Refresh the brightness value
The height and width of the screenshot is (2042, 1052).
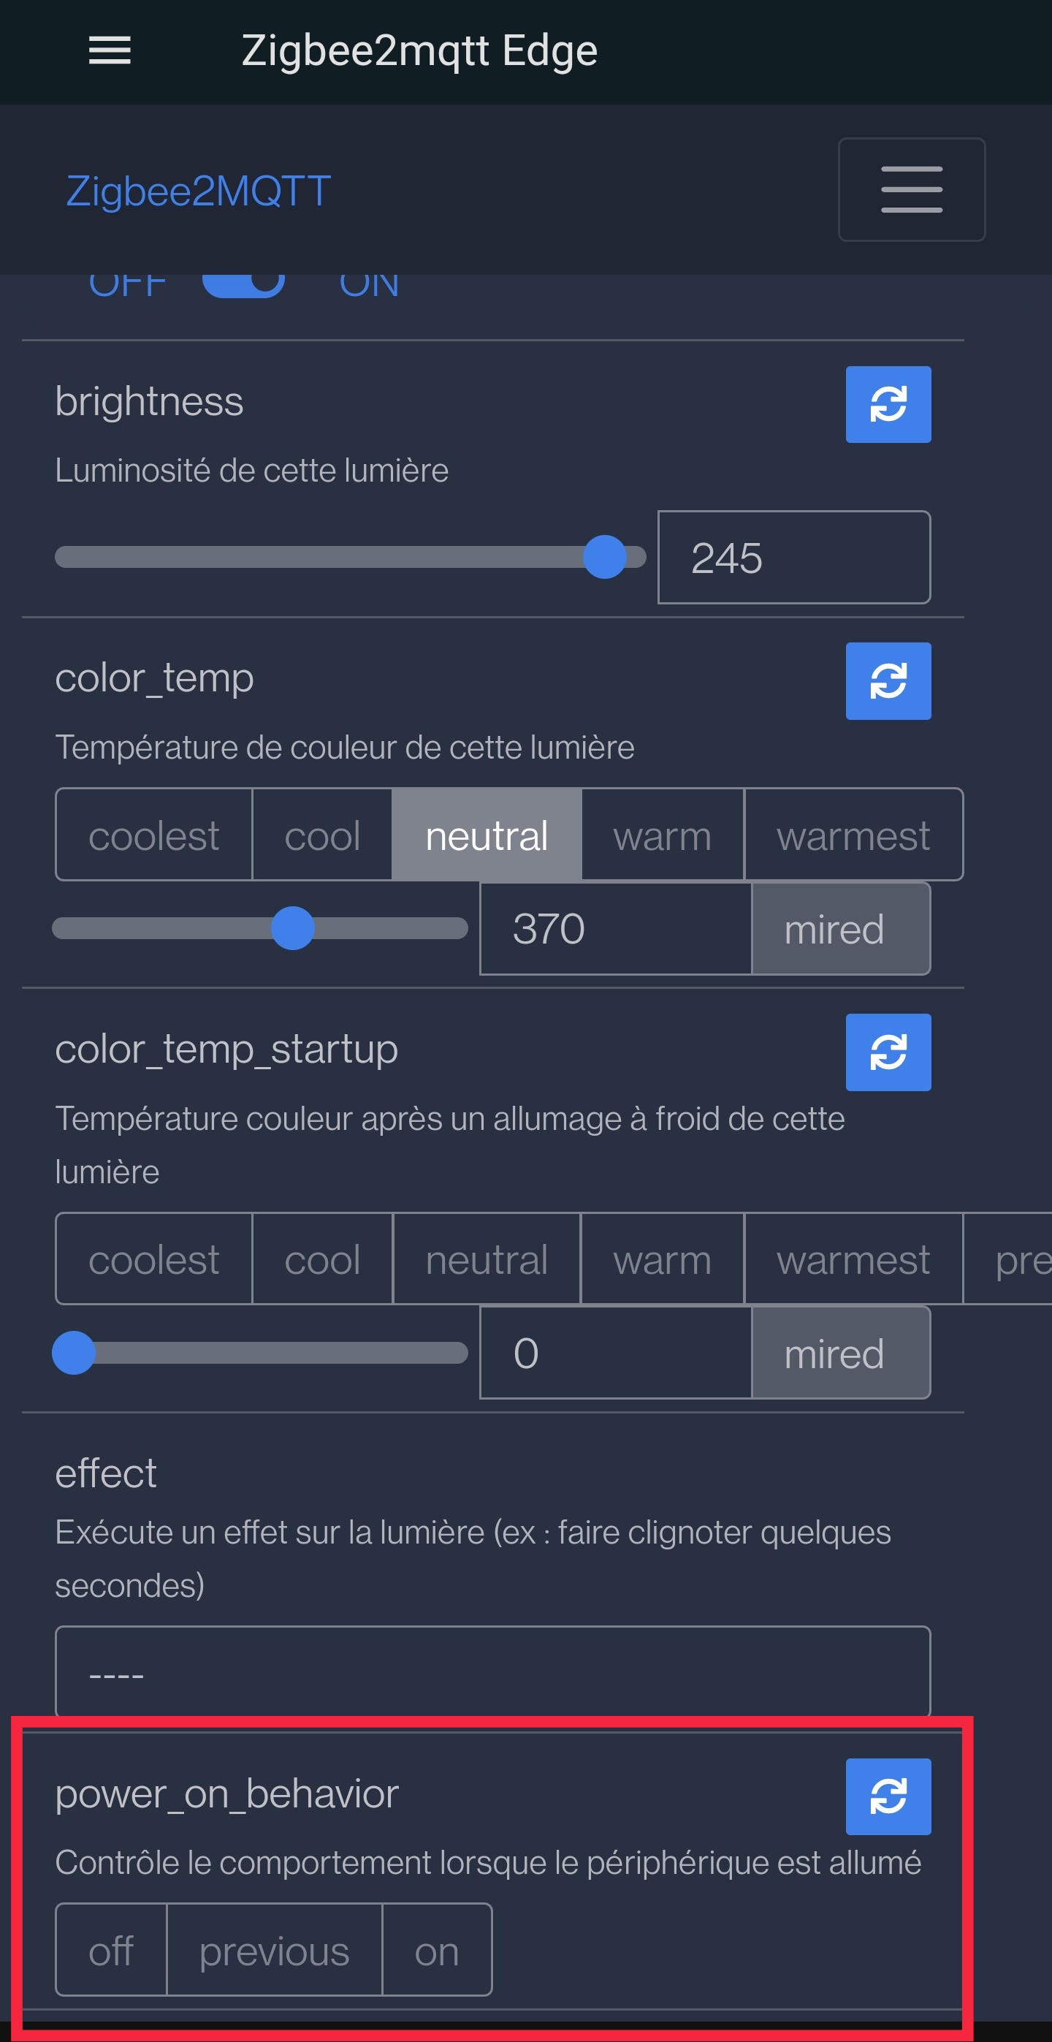click(x=888, y=404)
